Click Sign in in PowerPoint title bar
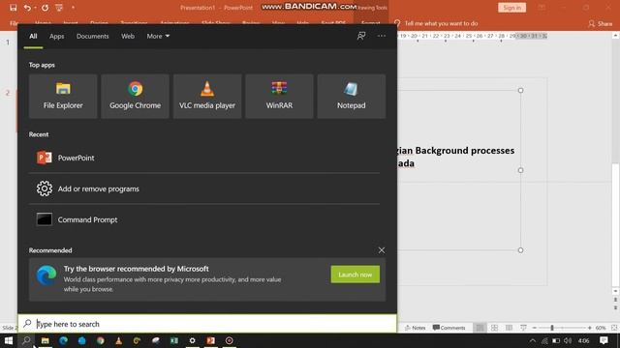The width and height of the screenshot is (620, 348). point(512,8)
